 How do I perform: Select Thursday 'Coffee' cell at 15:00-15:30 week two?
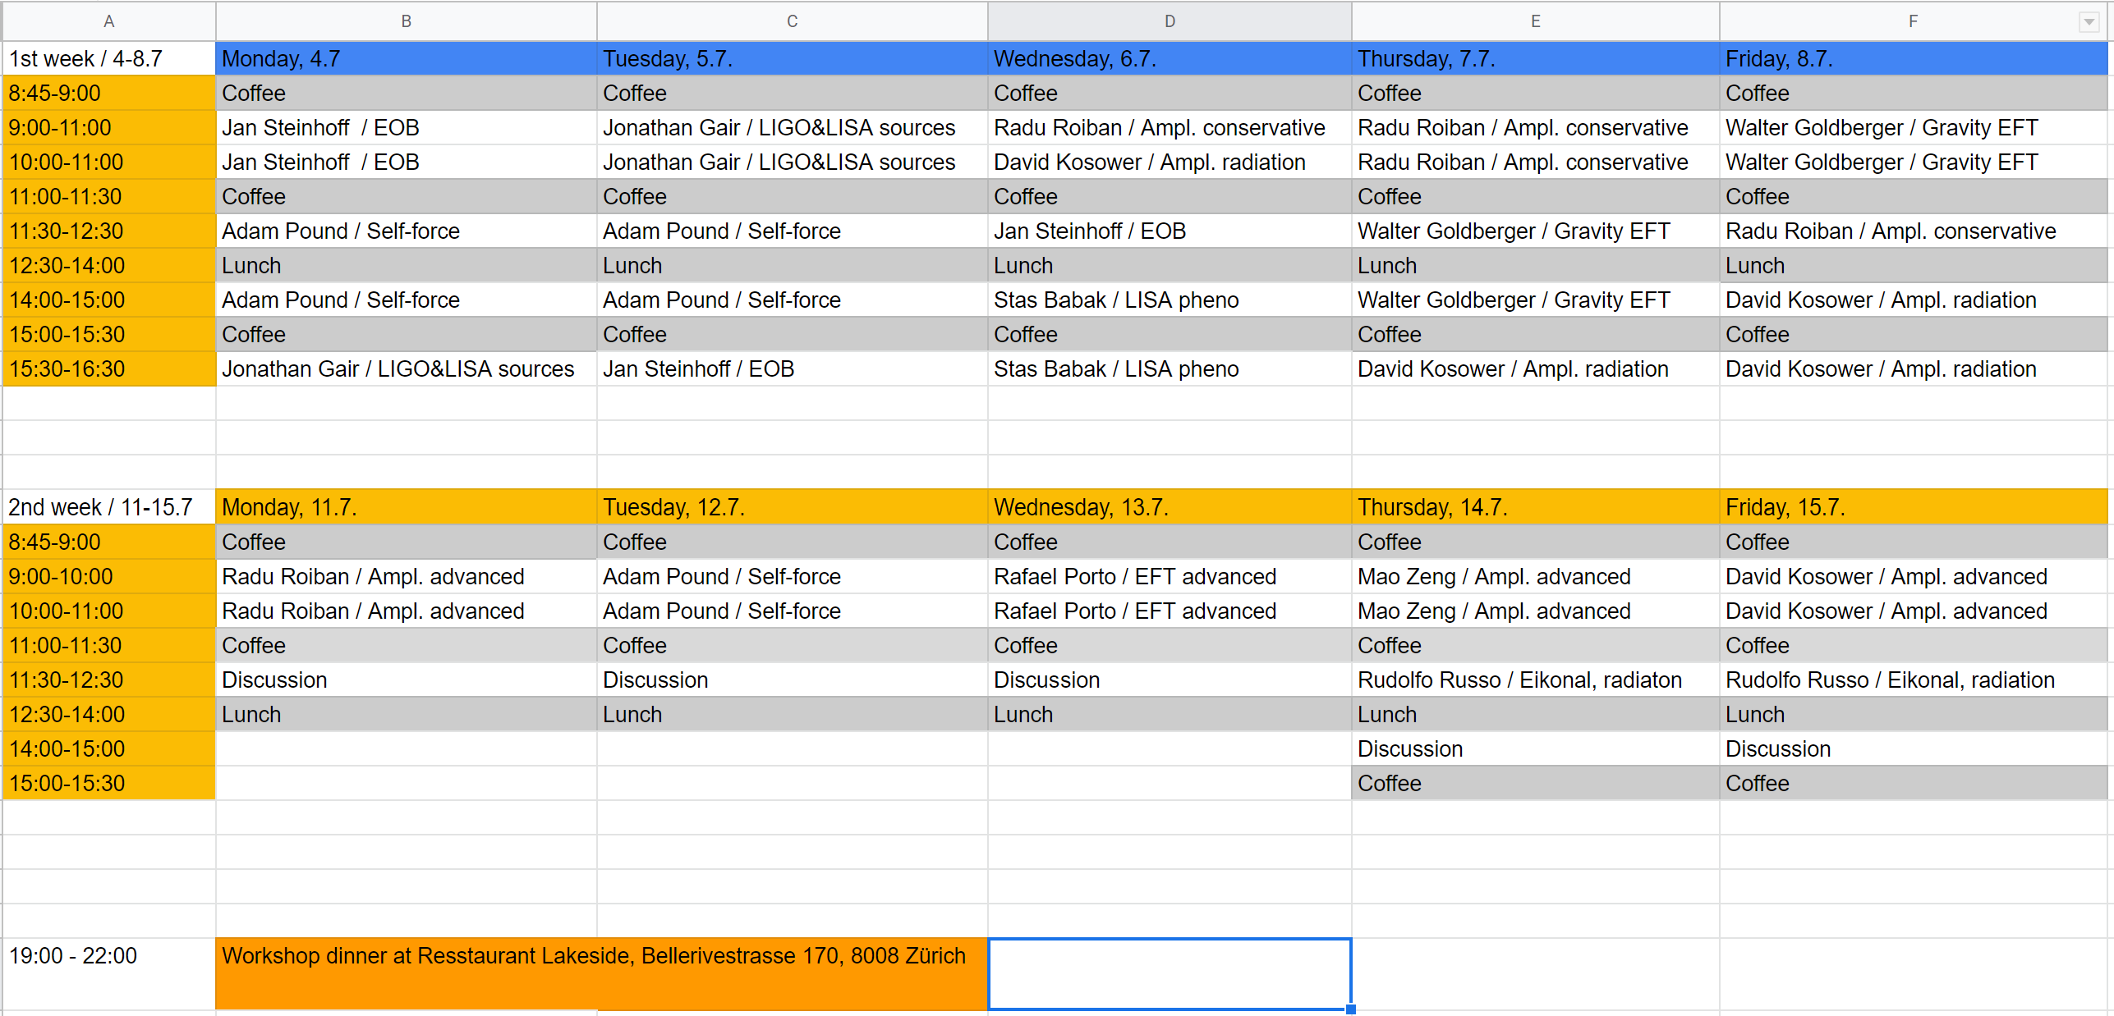point(1535,784)
